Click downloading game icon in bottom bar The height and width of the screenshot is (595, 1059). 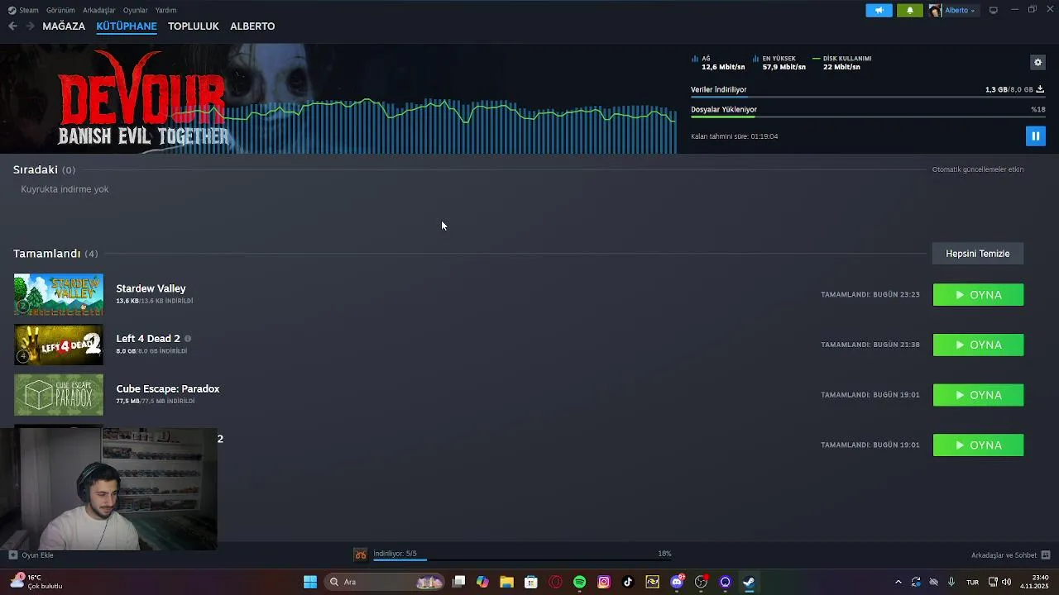(x=361, y=555)
